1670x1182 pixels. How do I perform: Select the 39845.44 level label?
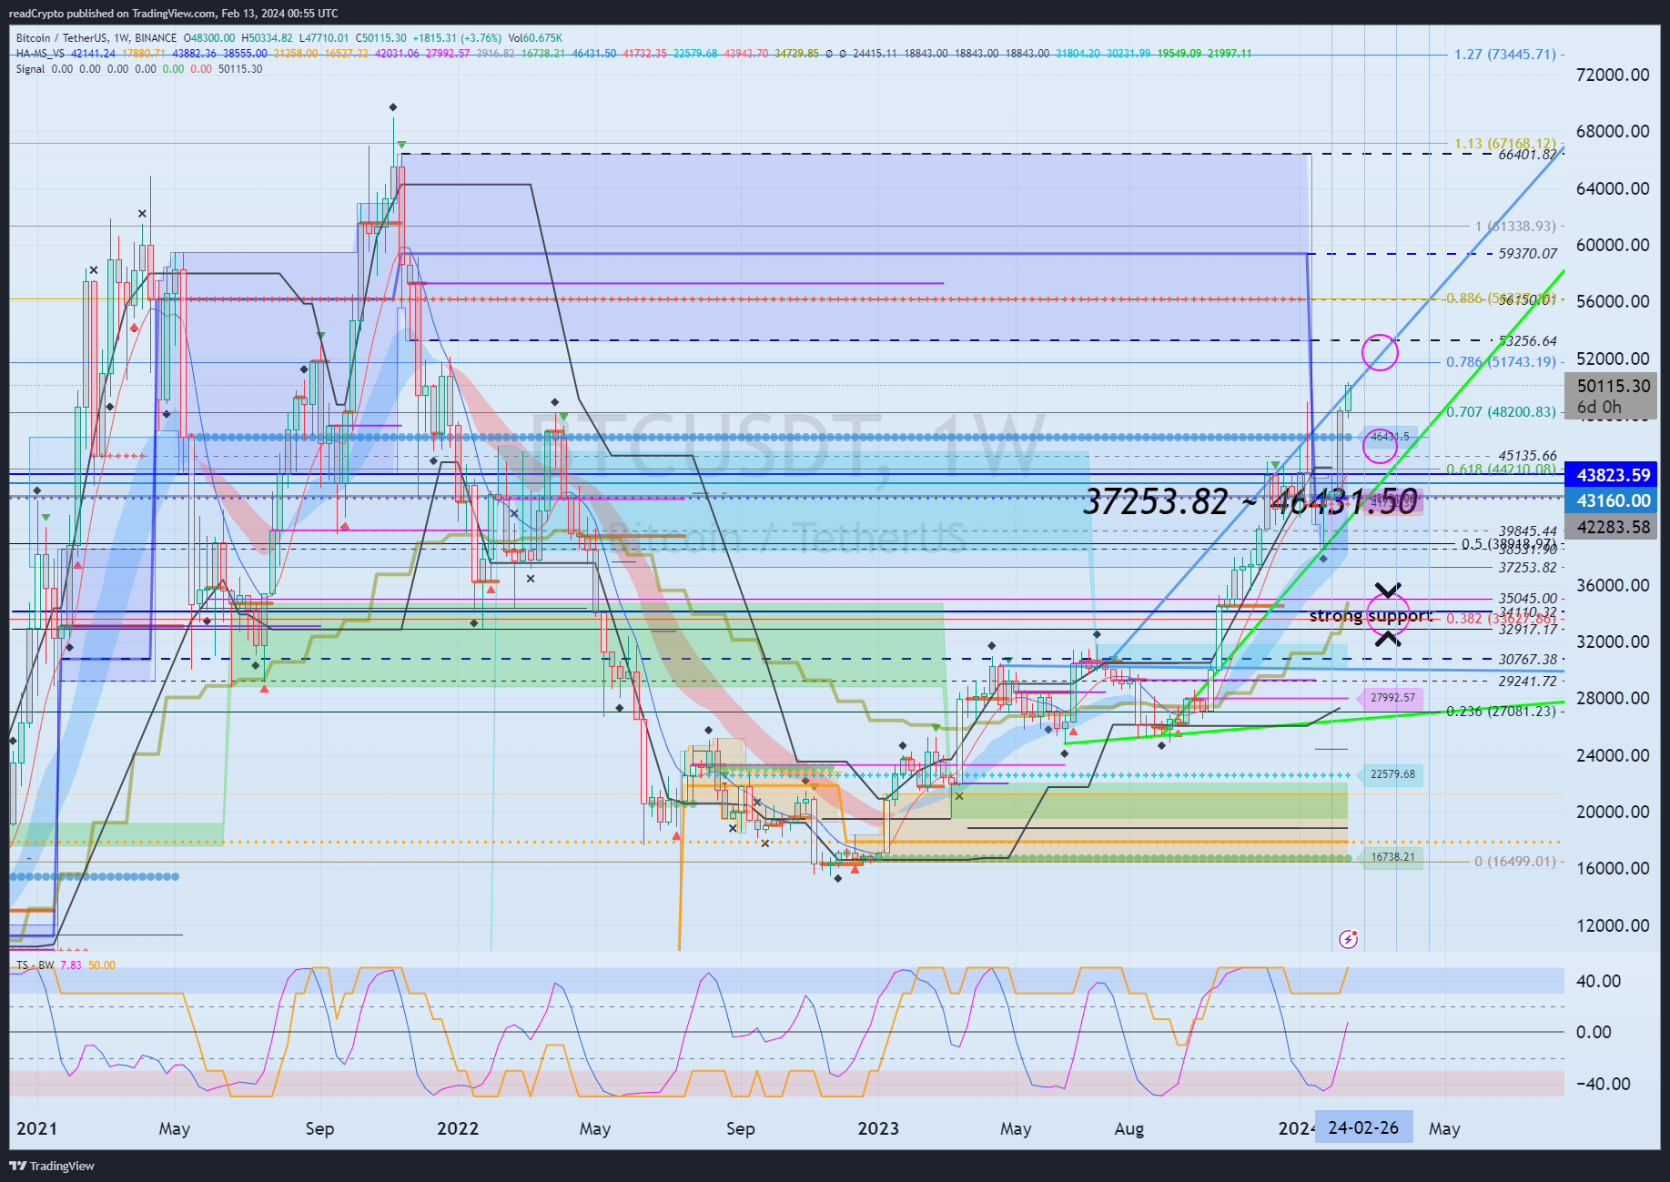[1528, 531]
